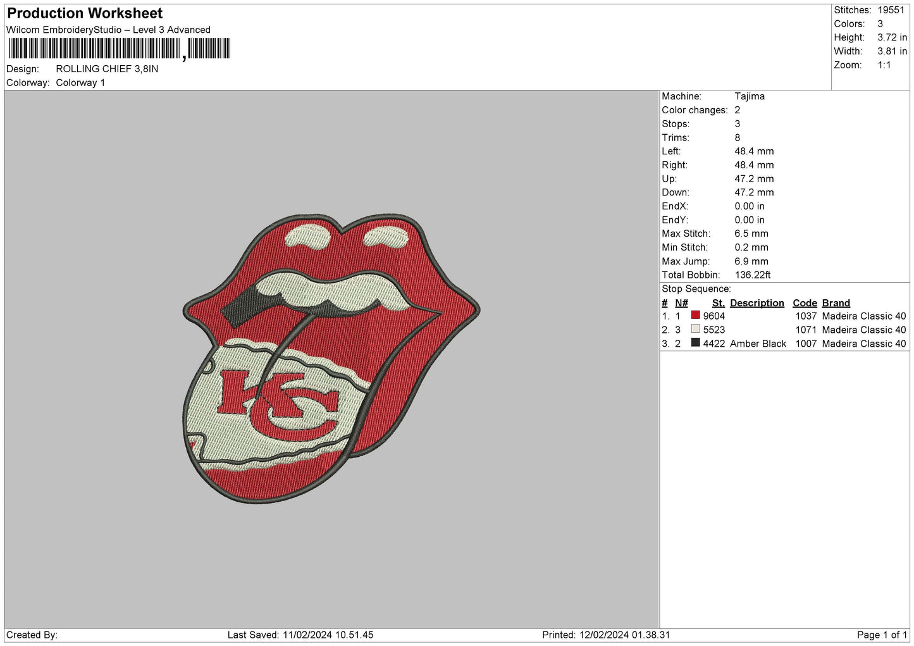Click the Max Jump value '6.9 mm'
The height and width of the screenshot is (646, 914).
coord(751,261)
